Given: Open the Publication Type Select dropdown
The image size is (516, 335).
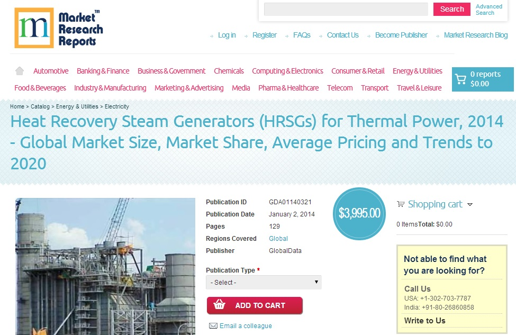Looking at the screenshot, I should tap(263, 282).
